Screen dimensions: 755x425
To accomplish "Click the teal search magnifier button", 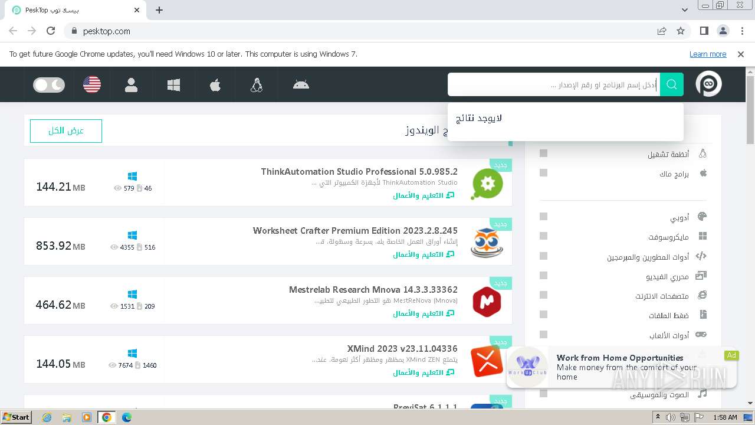I will 672,84.
